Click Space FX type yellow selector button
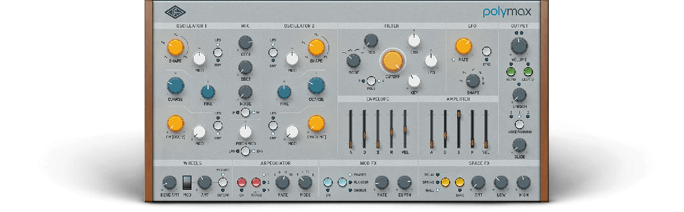This screenshot has height=212, width=684. click(445, 182)
